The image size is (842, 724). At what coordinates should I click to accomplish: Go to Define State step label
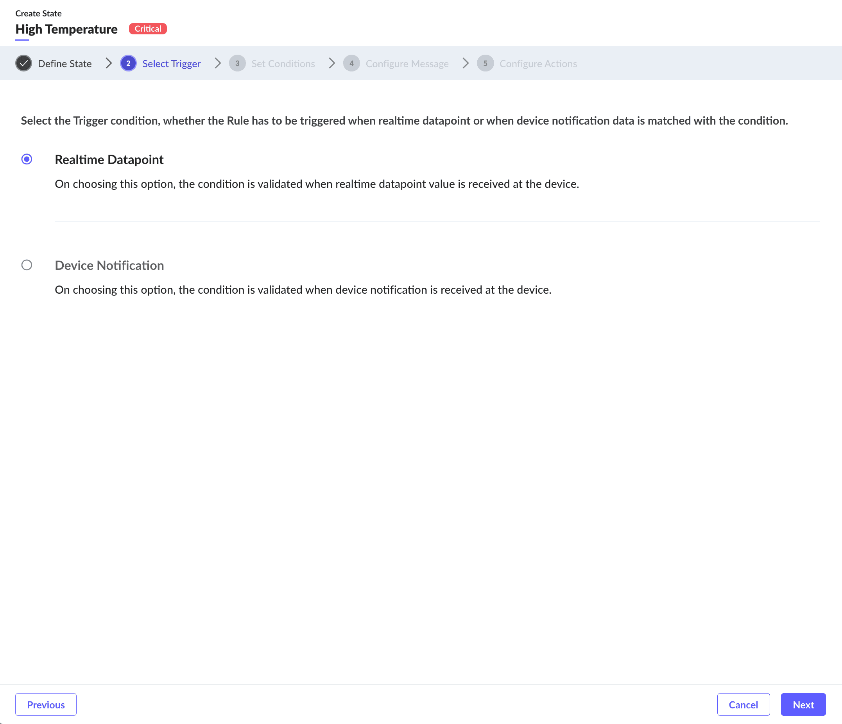64,64
